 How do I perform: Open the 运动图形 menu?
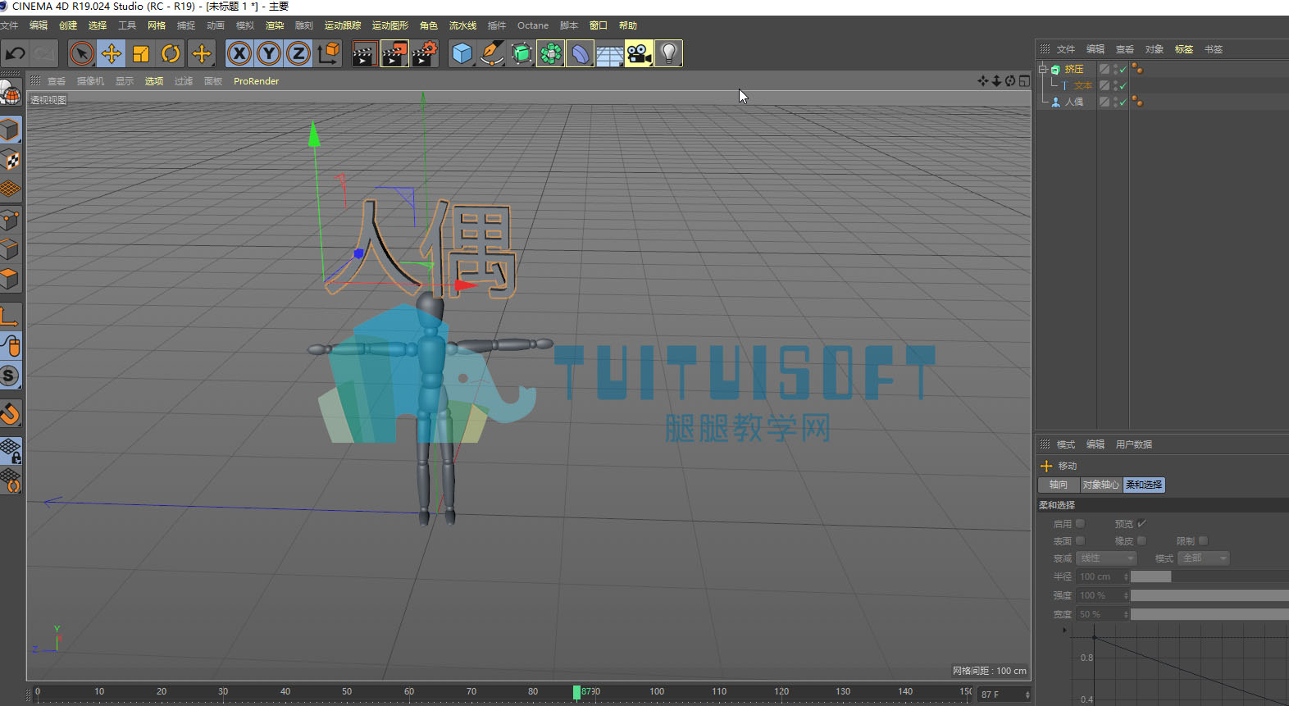coord(390,25)
